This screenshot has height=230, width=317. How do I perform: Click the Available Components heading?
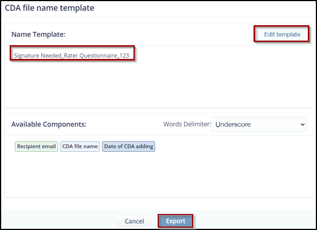coord(49,124)
